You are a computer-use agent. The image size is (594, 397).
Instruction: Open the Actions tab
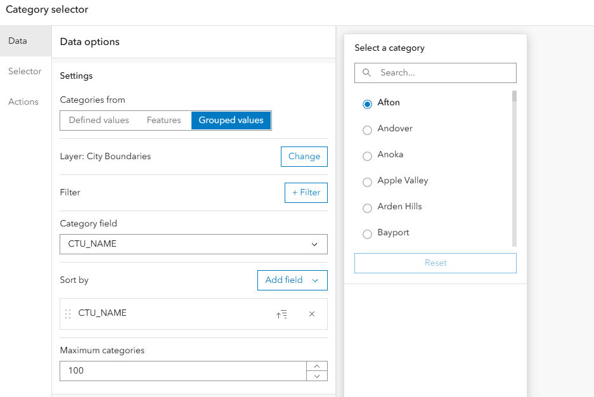23,102
